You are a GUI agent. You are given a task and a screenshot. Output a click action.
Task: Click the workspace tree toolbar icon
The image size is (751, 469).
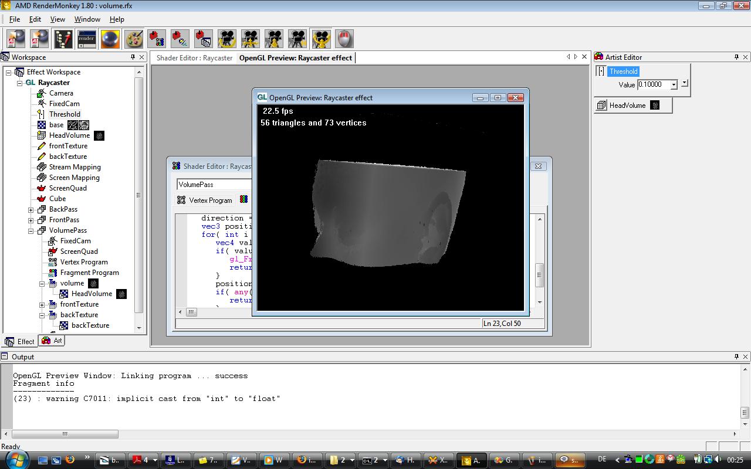(x=63, y=39)
